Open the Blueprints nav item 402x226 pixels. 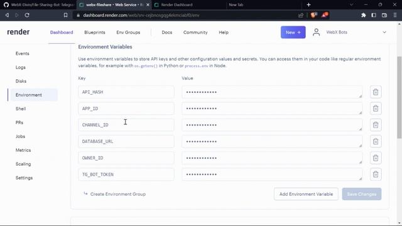tap(95, 32)
